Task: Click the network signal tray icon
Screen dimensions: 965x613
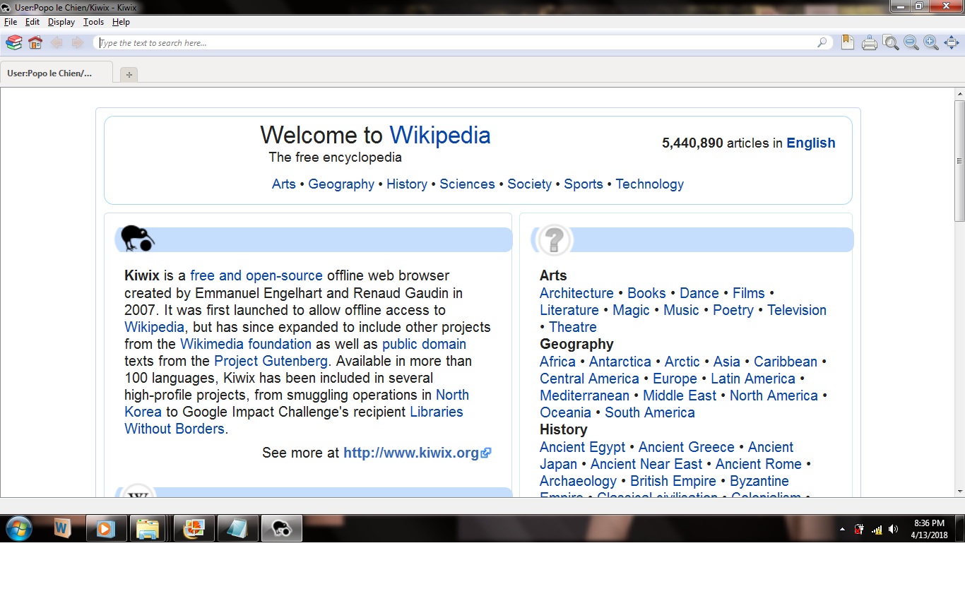Action: 877,529
